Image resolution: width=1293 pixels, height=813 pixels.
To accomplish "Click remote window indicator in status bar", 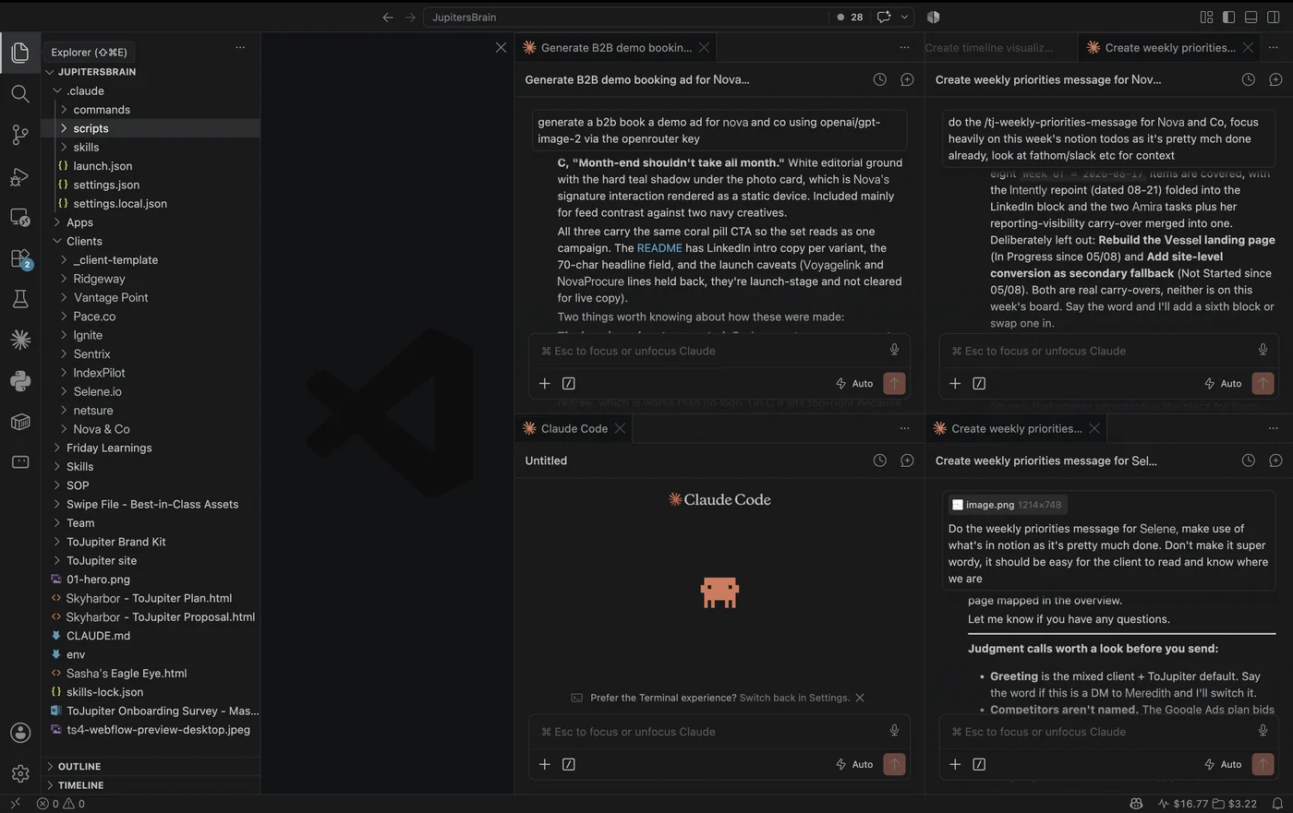I will 15,804.
